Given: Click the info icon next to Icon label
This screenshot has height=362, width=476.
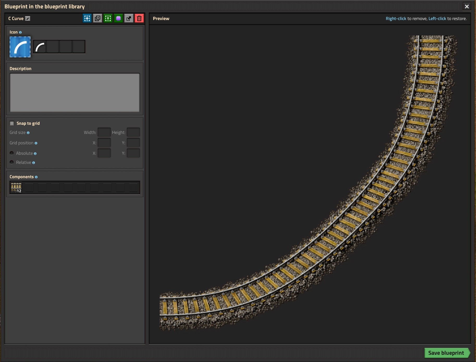Looking at the screenshot, I should point(20,32).
